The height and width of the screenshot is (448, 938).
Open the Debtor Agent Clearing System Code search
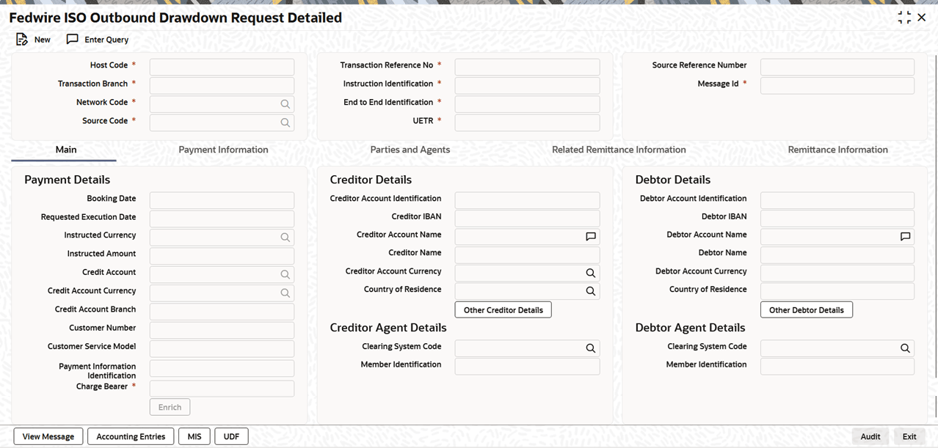(x=905, y=348)
